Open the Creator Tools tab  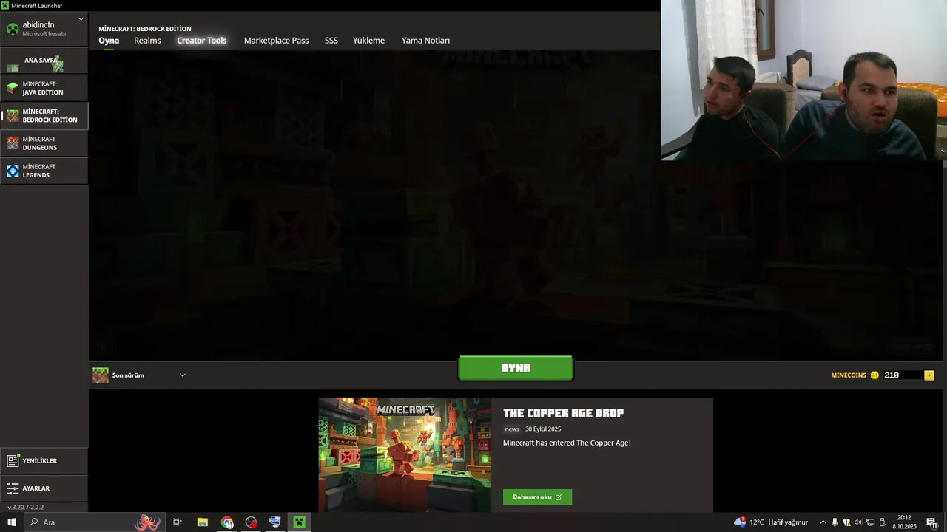click(202, 41)
